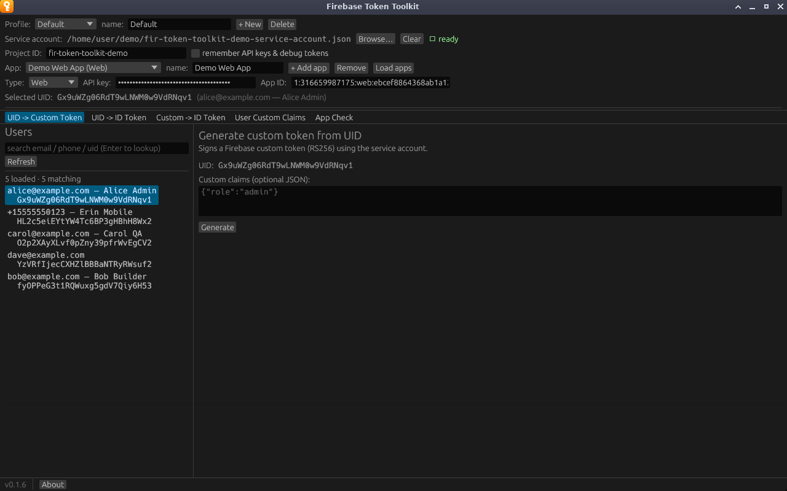Click the app name field Demo Web App
Viewport: 787px width, 491px height.
pos(238,68)
